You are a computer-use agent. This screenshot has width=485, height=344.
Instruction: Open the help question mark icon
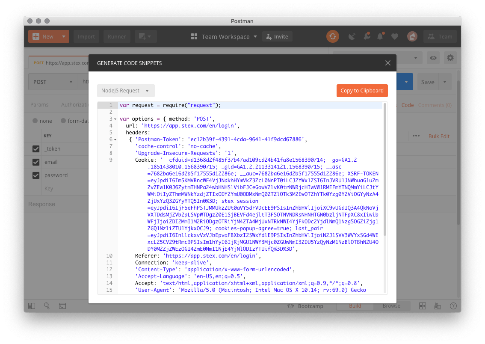tap(453, 306)
